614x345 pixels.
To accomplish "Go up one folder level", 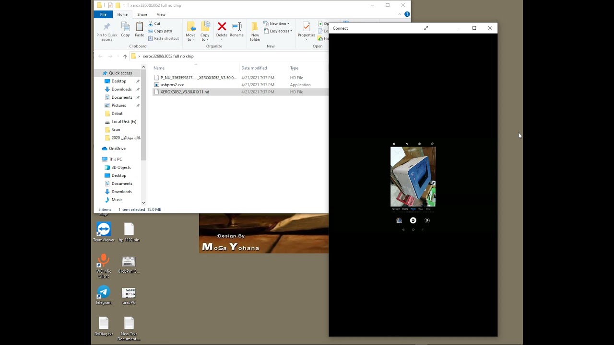I will (125, 56).
